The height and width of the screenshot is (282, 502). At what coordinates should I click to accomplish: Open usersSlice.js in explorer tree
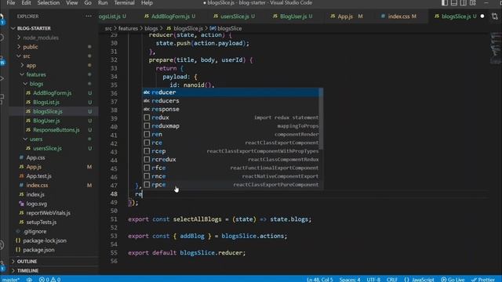pos(47,149)
